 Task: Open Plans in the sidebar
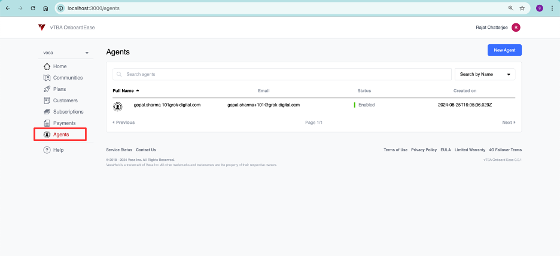tap(60, 89)
